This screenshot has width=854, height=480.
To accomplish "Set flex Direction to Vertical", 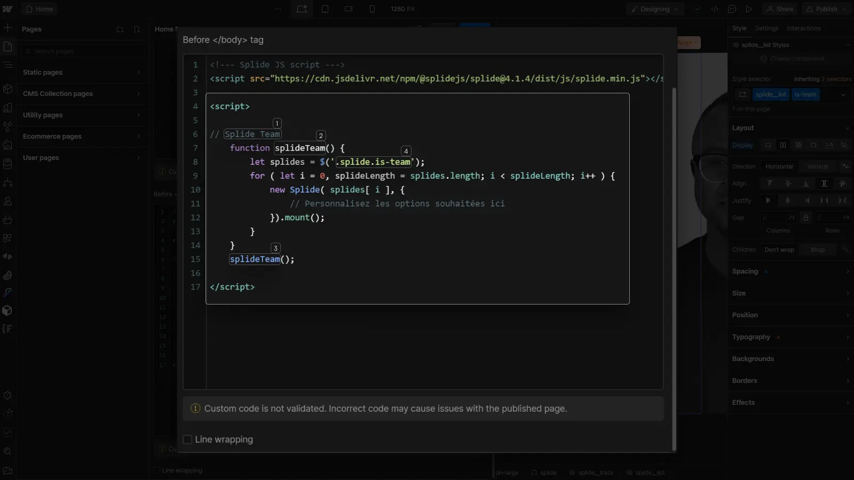I will click(817, 166).
